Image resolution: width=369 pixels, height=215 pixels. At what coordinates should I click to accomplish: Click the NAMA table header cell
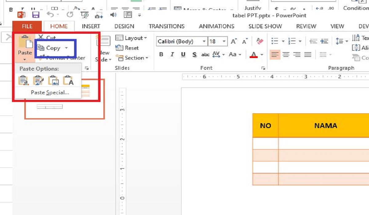[325, 126]
